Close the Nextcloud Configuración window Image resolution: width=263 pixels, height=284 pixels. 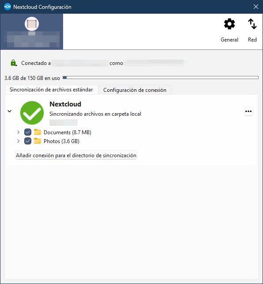click(256, 7)
